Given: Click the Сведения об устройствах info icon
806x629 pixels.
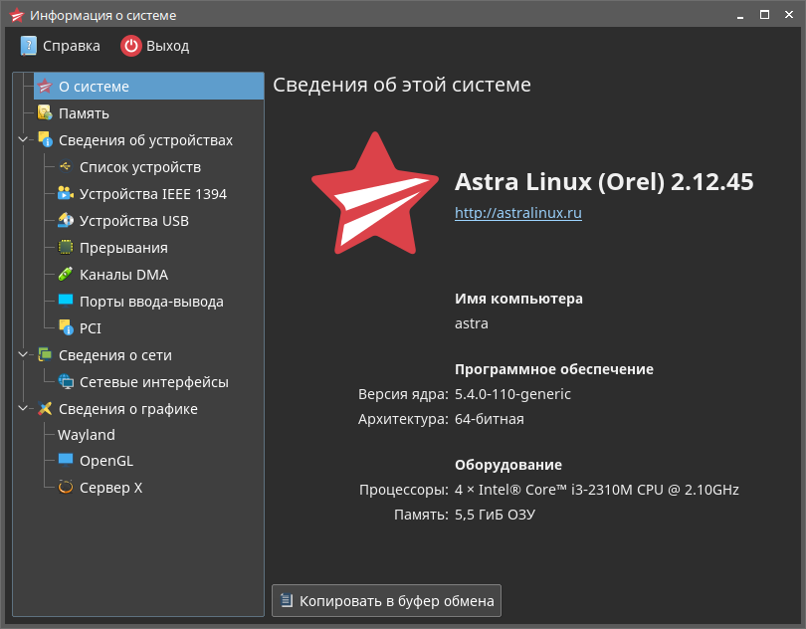Looking at the screenshot, I should [x=45, y=139].
